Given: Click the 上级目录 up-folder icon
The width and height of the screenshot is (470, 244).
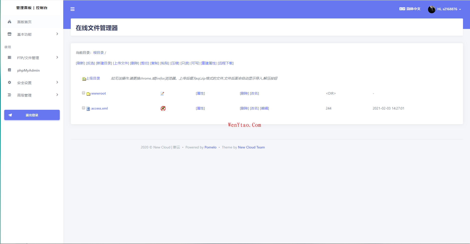Looking at the screenshot, I should pos(84,79).
